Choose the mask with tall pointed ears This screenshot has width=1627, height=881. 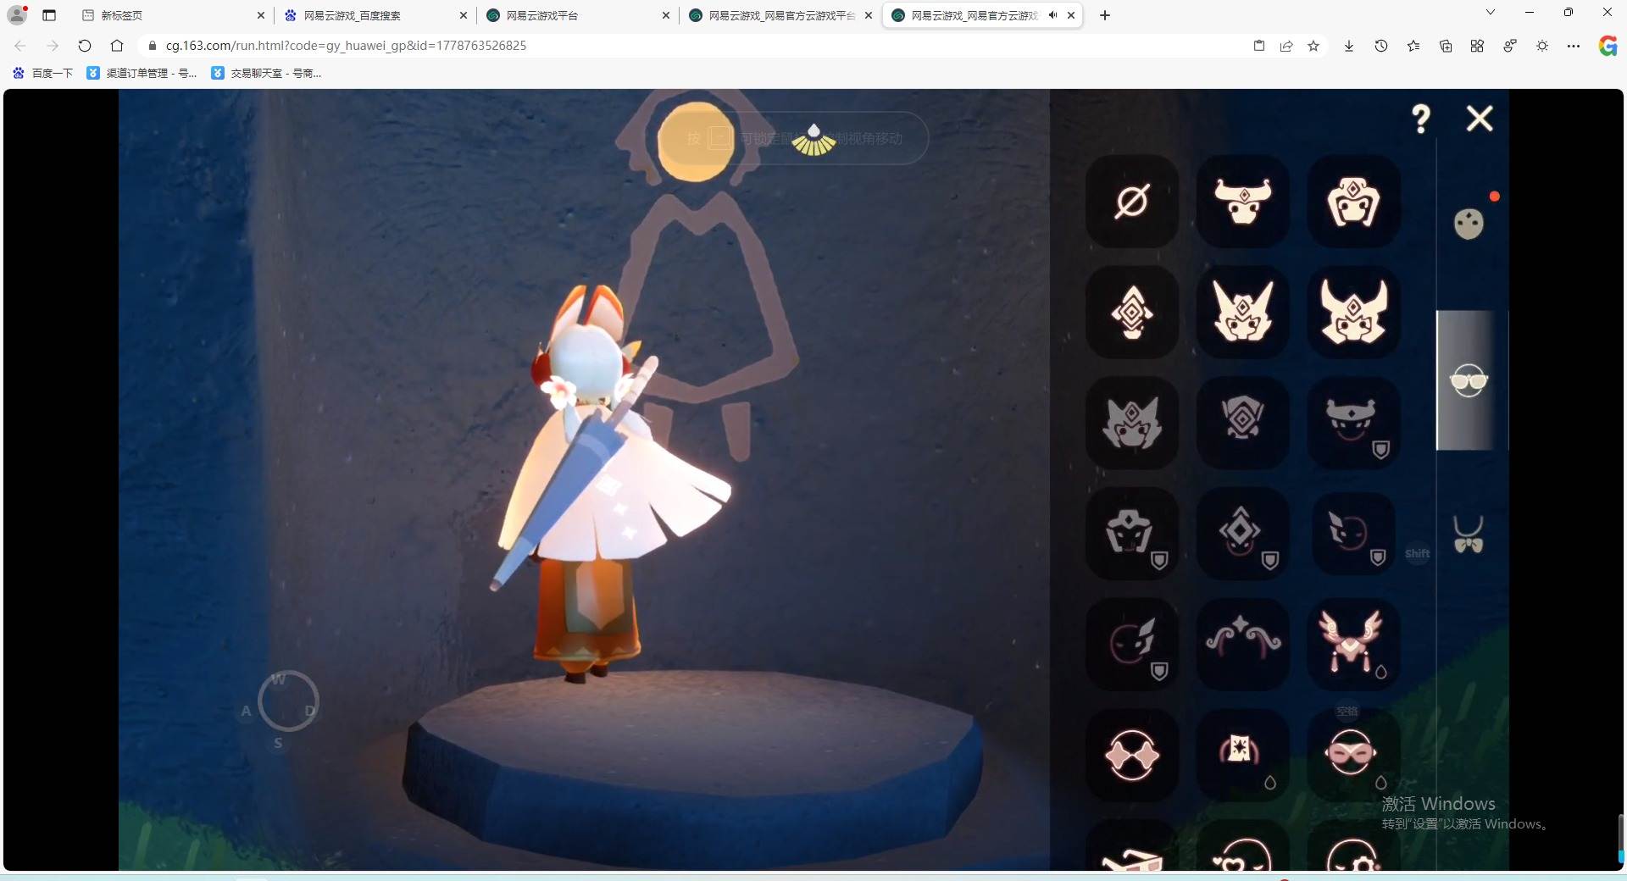(1243, 312)
